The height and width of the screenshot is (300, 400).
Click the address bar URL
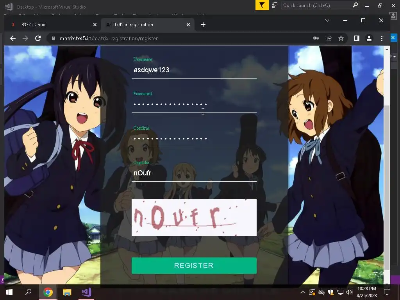(109, 39)
